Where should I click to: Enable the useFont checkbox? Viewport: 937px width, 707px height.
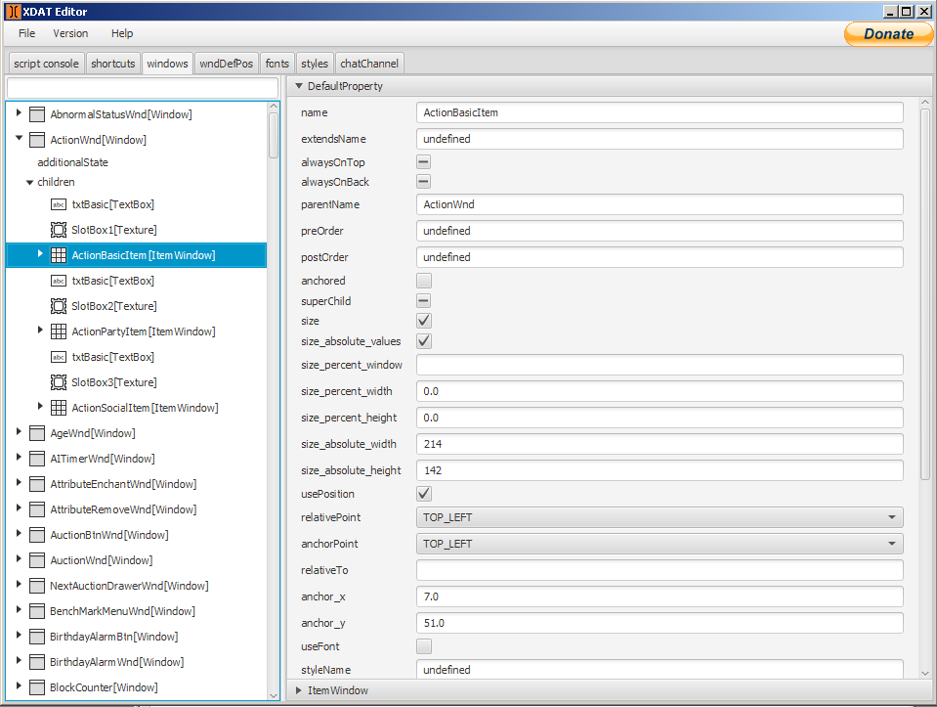tap(423, 645)
